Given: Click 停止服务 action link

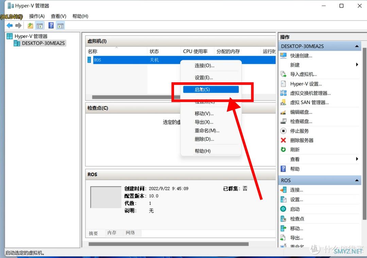Looking at the screenshot, I should point(299,131).
